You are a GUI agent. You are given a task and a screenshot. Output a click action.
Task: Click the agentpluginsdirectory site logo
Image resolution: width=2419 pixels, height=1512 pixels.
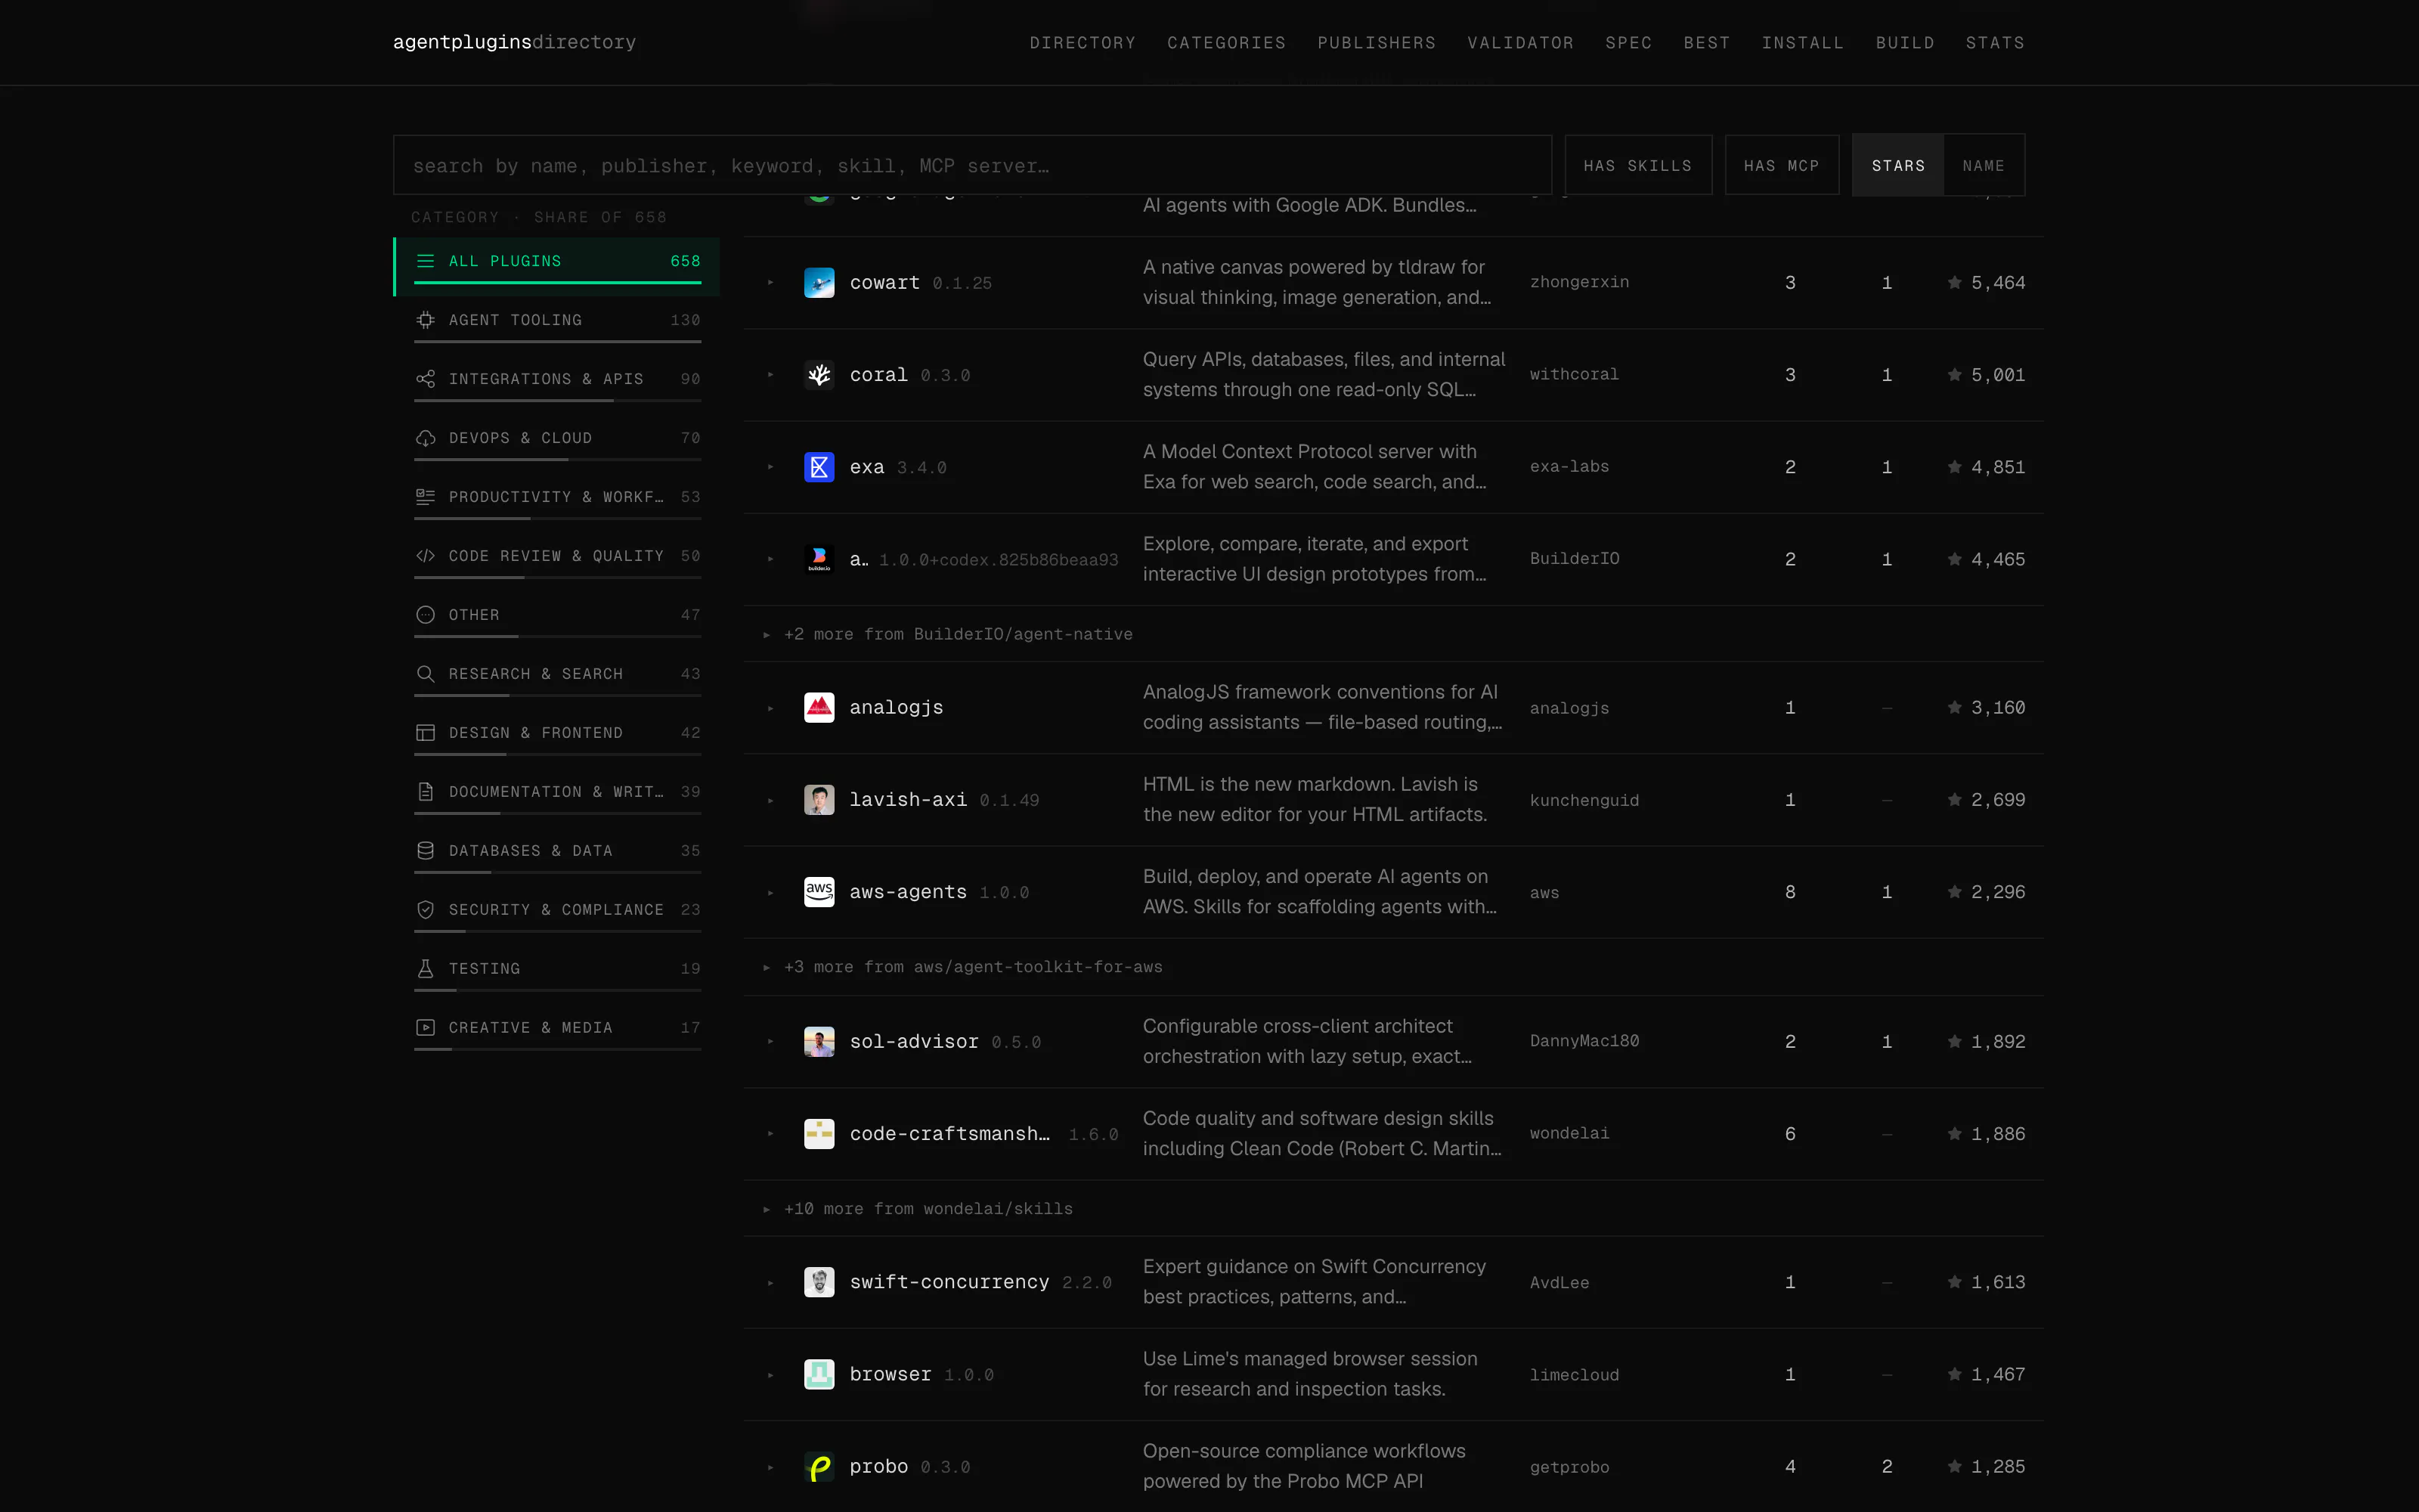click(x=514, y=42)
